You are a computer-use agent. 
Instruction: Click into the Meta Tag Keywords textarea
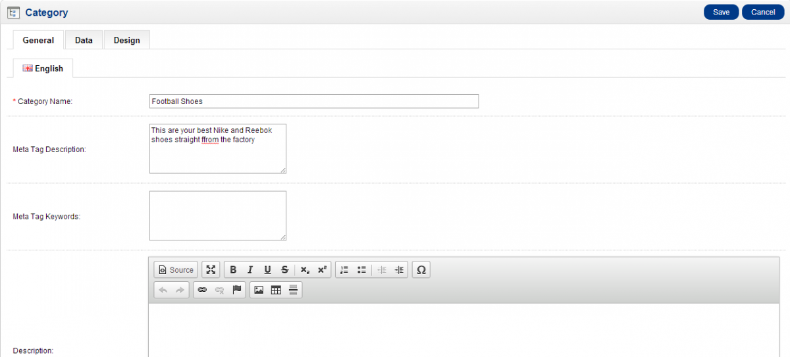pos(218,216)
